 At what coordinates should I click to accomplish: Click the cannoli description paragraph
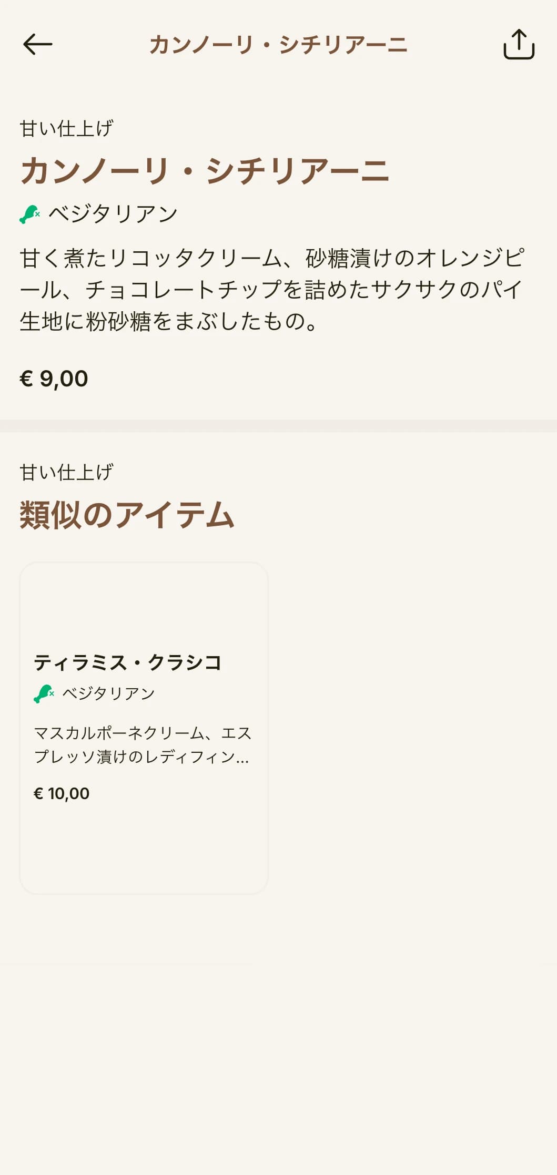coord(272,290)
